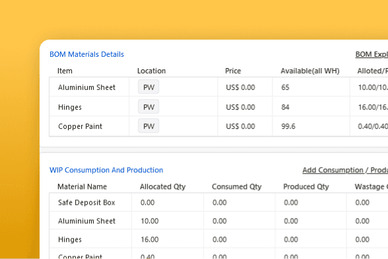Viewport: 388px width, 259px height.
Task: Click the BOM Materials Details heading
Action: pyautogui.click(x=86, y=54)
